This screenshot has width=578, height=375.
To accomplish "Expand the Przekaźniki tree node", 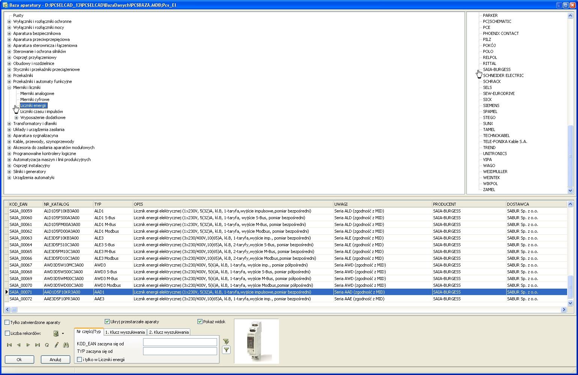I will (x=9, y=75).
